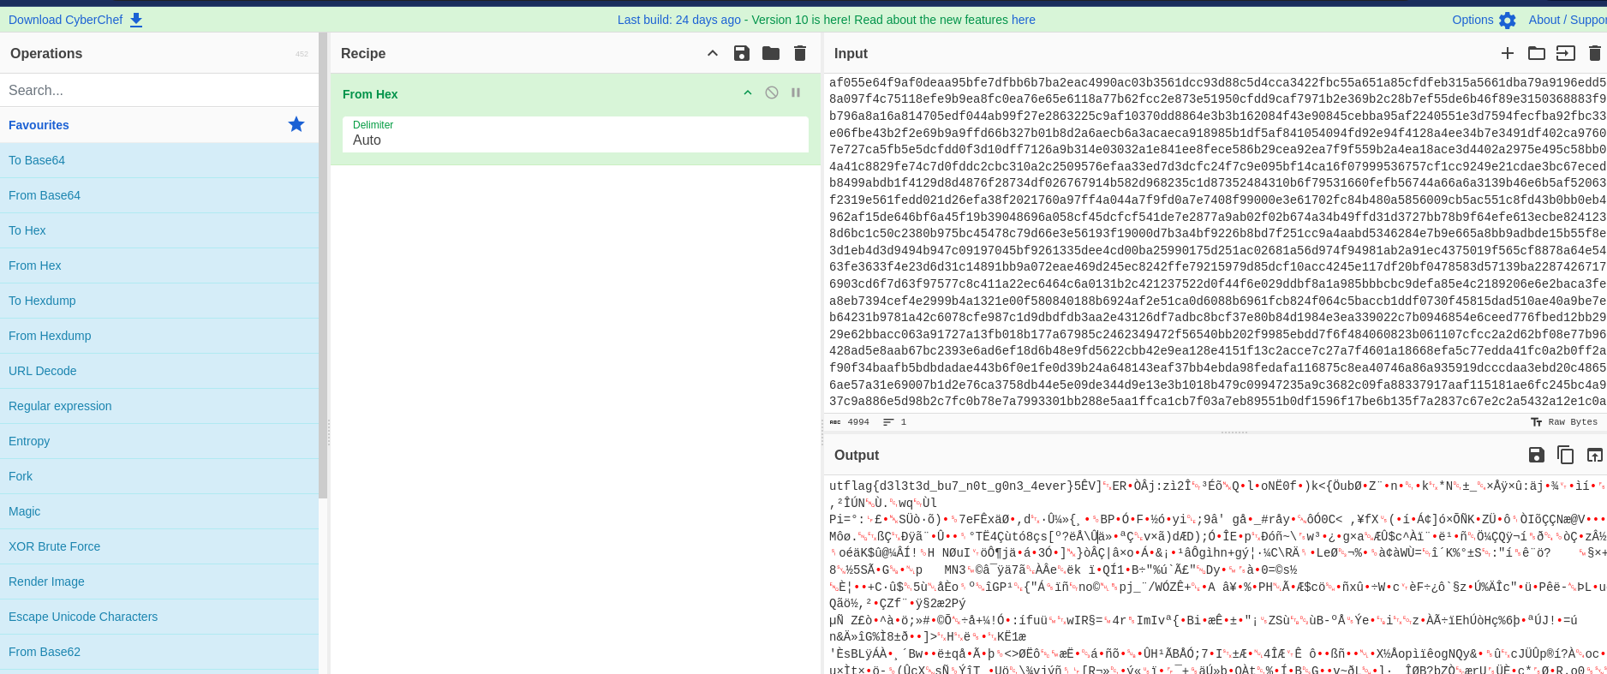Select XOR Brute Force operation
Screen dimensions: 1607x674
coord(55,546)
